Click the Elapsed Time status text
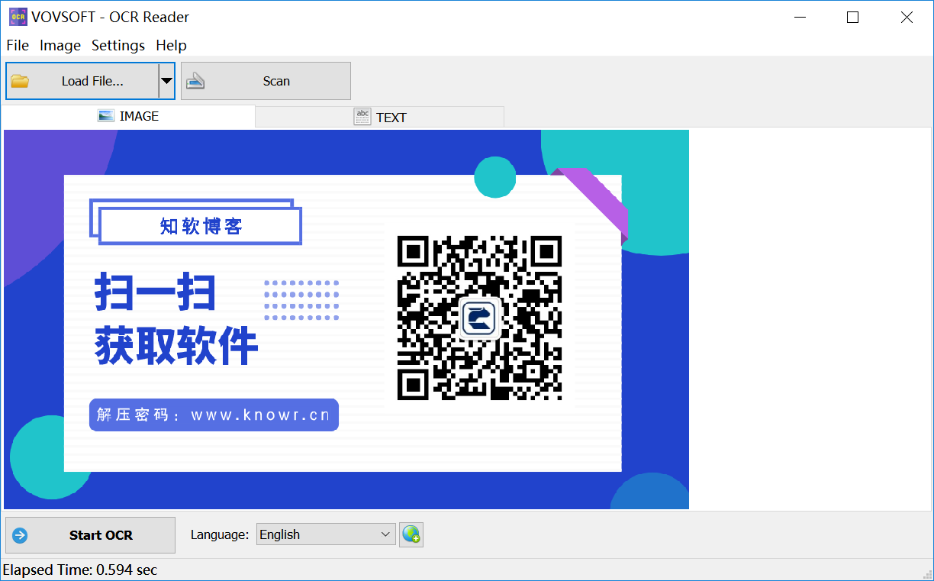The height and width of the screenshot is (581, 934). click(80, 570)
